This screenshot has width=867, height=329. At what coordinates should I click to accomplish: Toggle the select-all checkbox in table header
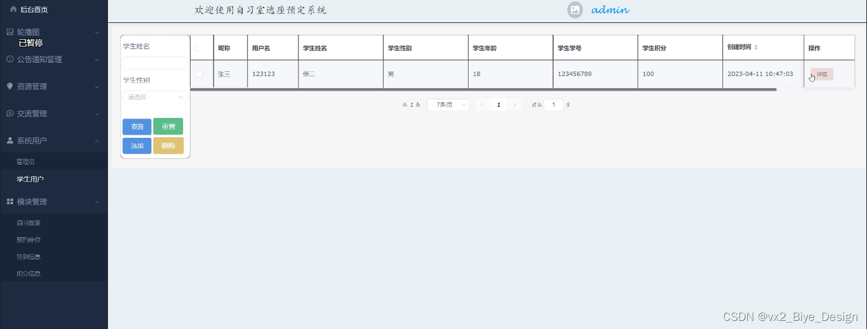pos(199,48)
